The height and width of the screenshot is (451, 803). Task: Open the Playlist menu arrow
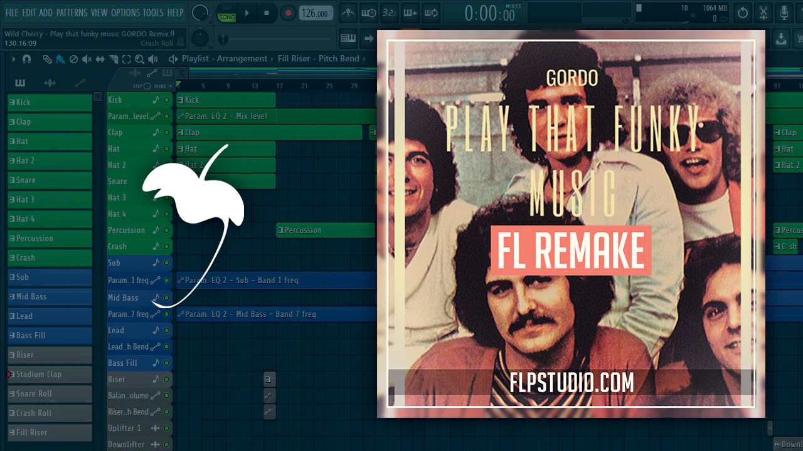[x=13, y=59]
